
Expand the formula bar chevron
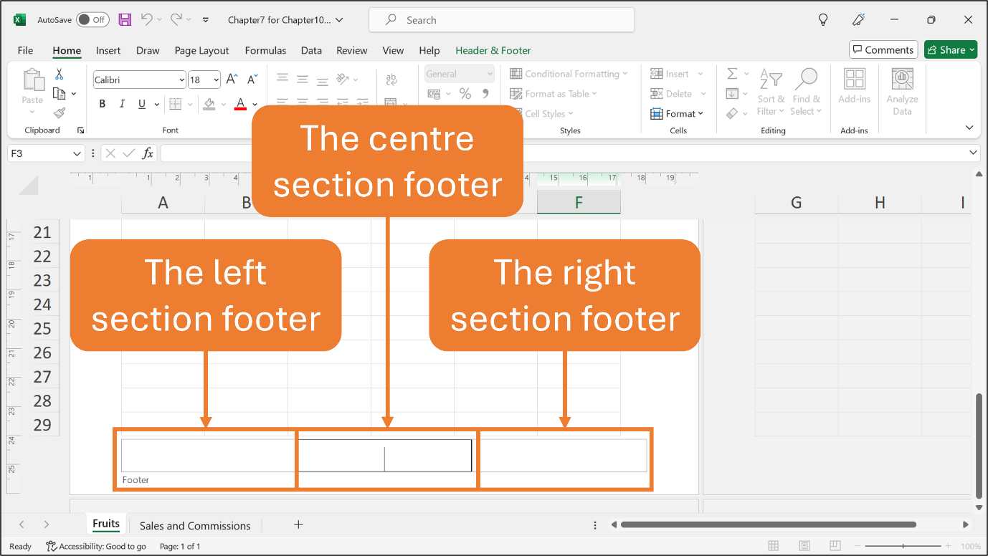(973, 153)
